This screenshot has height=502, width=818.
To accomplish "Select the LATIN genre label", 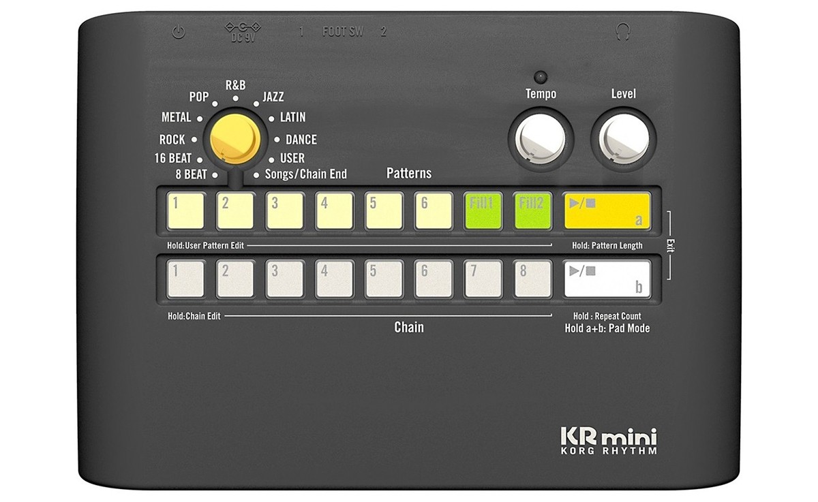I will tap(292, 117).
